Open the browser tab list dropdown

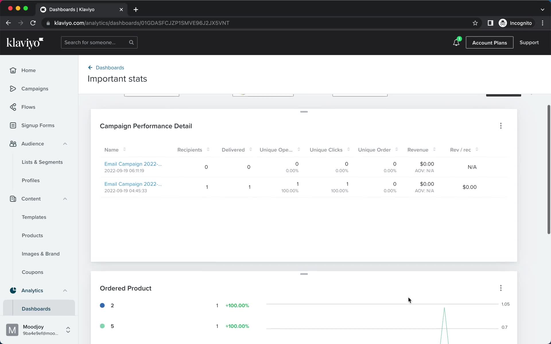coord(542,9)
